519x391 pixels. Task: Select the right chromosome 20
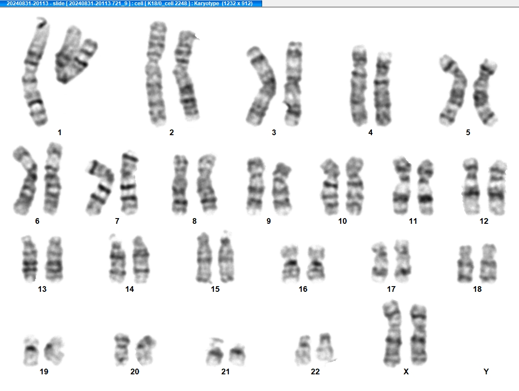[x=146, y=350]
